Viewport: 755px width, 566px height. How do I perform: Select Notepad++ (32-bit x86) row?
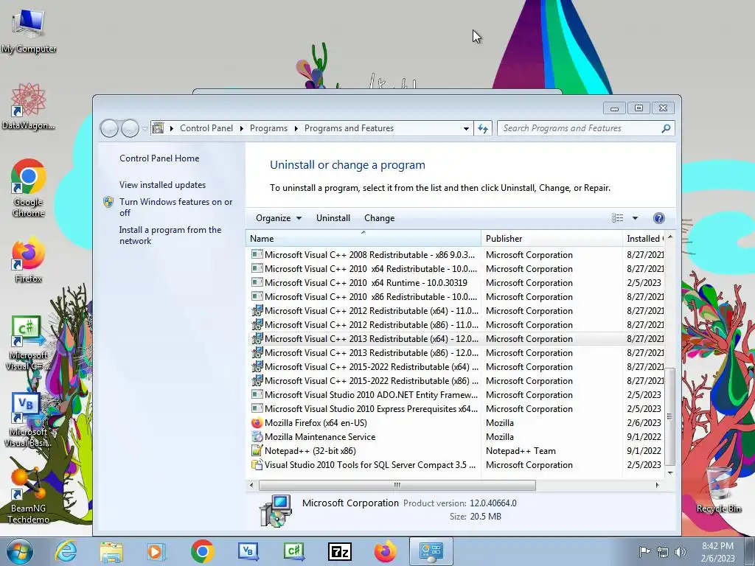[x=456, y=450]
